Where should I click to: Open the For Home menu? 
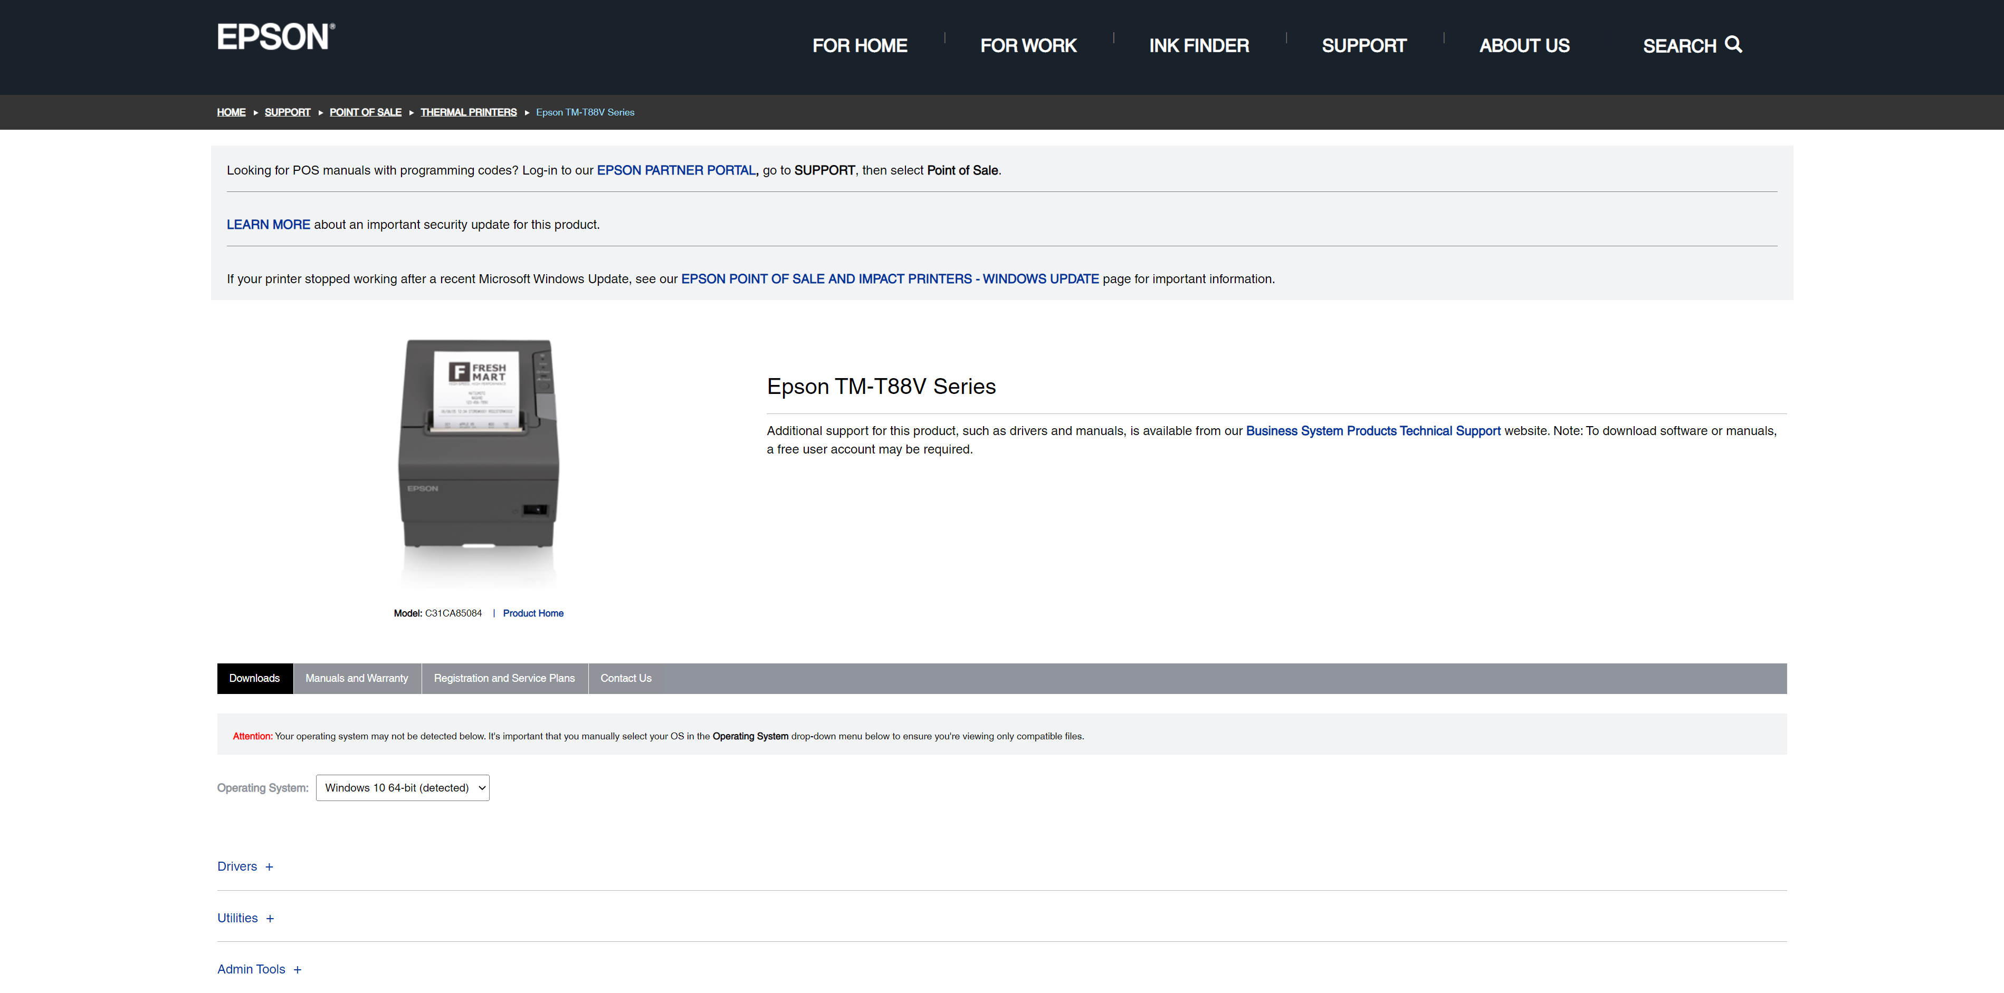(x=860, y=46)
